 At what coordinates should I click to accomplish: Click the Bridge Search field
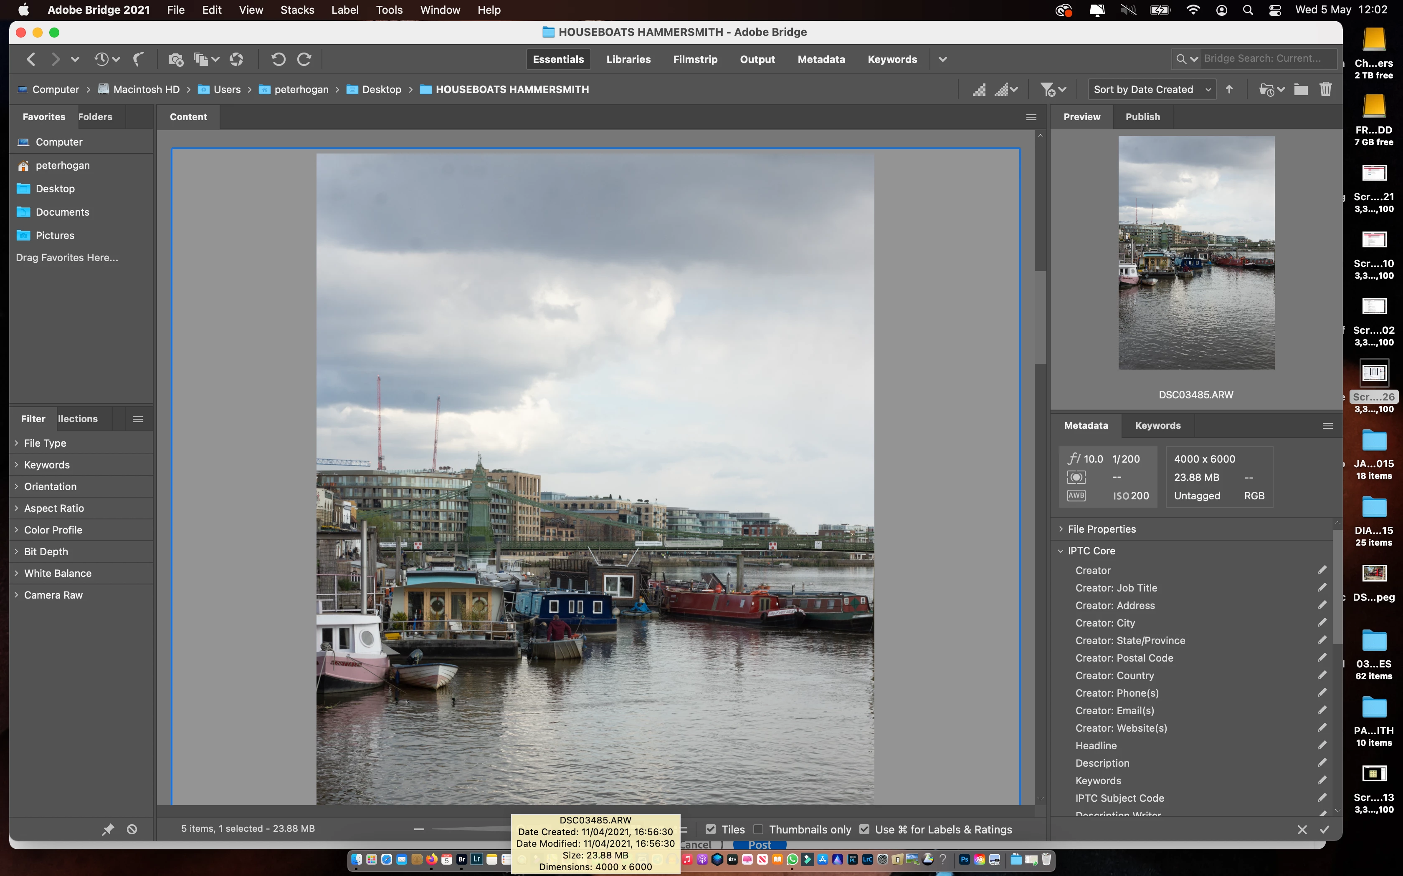[x=1264, y=58]
